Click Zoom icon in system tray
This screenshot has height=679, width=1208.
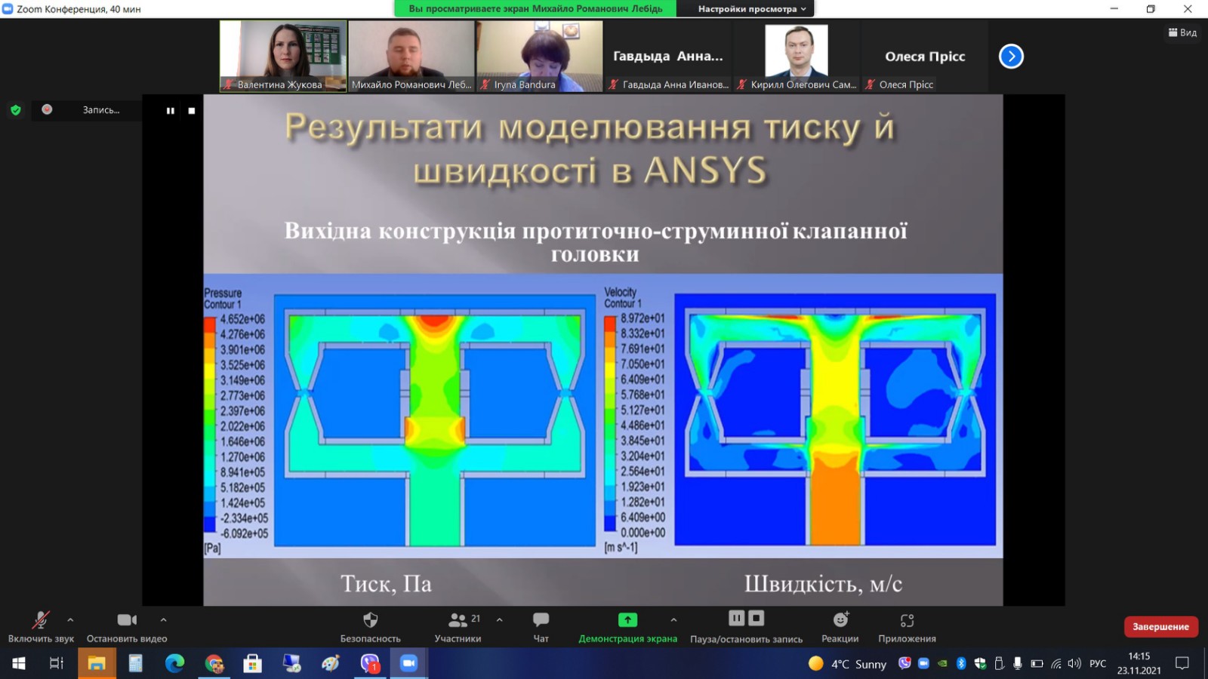click(x=923, y=663)
